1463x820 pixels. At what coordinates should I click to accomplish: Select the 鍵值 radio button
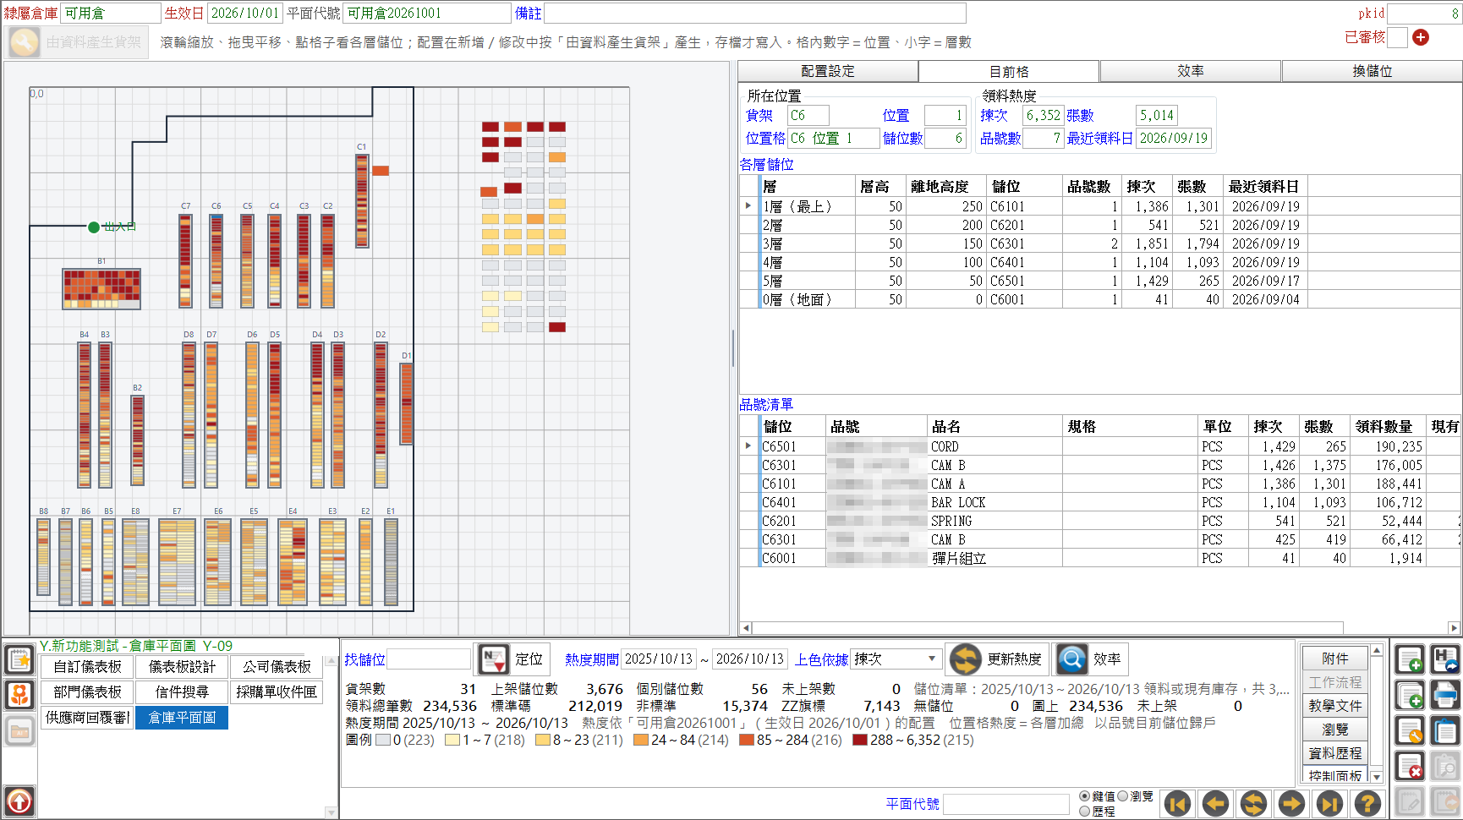click(x=1085, y=796)
